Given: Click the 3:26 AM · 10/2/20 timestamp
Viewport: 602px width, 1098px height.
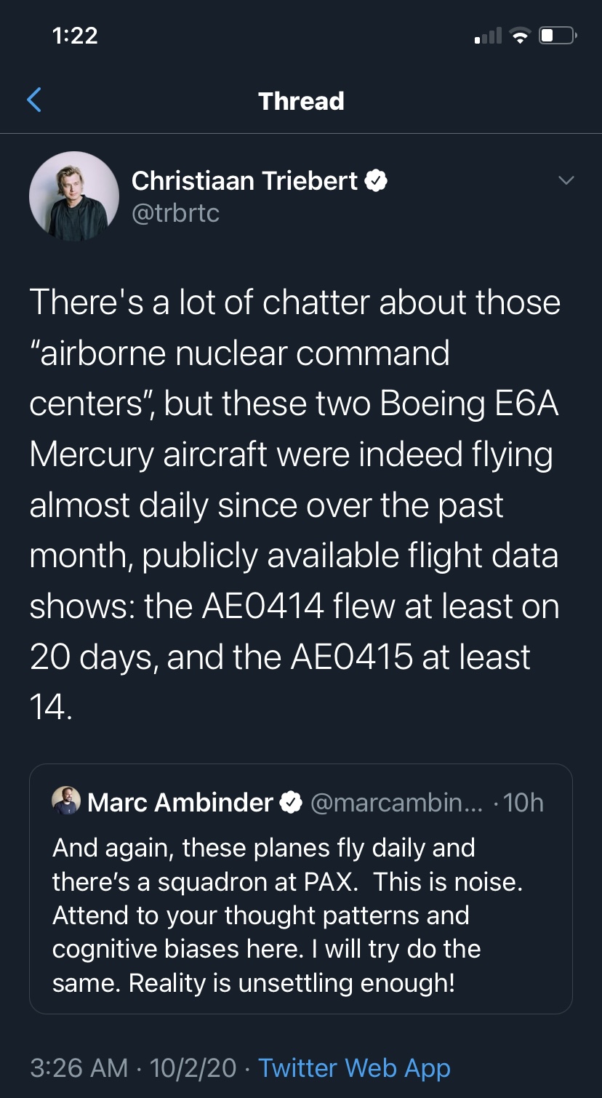Looking at the screenshot, I should click(134, 1067).
